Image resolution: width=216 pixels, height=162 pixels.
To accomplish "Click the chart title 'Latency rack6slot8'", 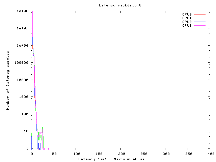I will point(120,5).
